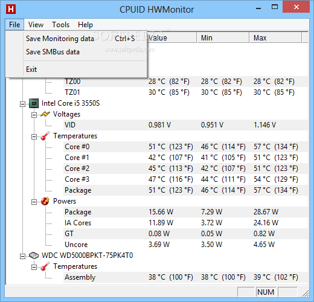Select the Powers tree label
314x302 pixels.
[x=65, y=201]
